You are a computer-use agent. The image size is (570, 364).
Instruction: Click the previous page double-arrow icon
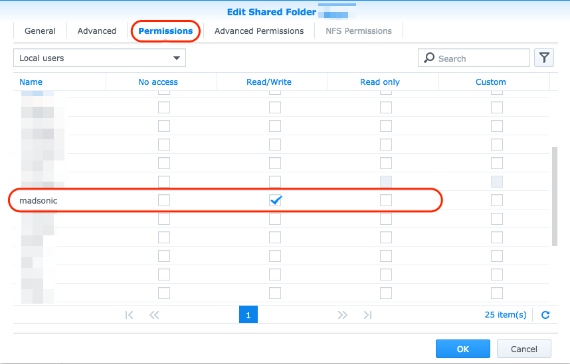point(154,315)
